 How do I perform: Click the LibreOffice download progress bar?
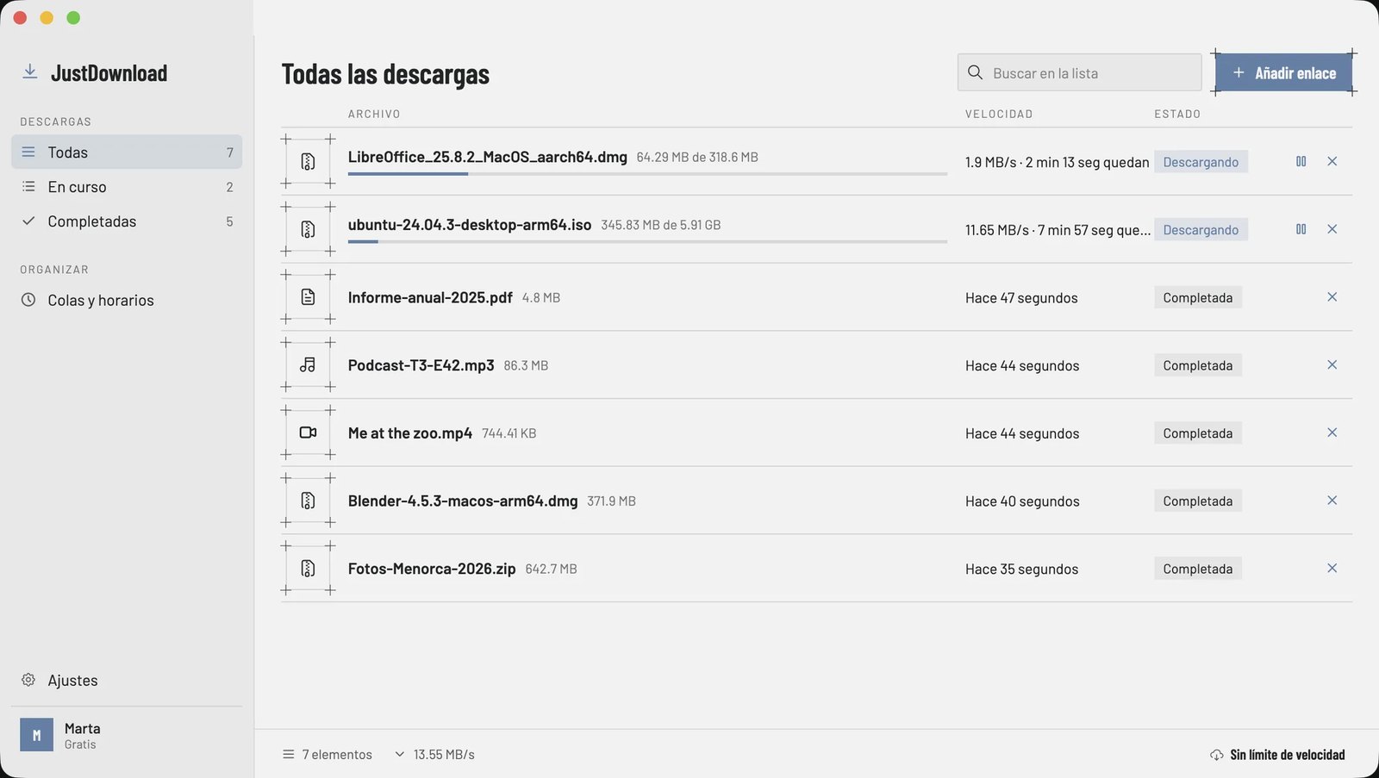(647, 174)
